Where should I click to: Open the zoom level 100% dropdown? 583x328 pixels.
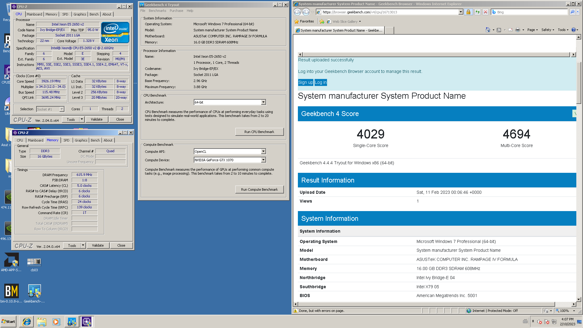574,311
